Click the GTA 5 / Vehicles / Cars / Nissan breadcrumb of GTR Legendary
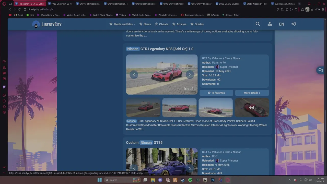The width and height of the screenshot is (327, 184). [x=221, y=58]
